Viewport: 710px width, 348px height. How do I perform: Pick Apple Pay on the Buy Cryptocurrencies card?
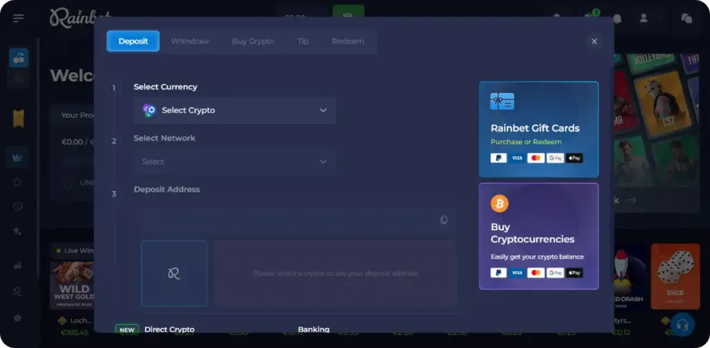[x=574, y=273]
